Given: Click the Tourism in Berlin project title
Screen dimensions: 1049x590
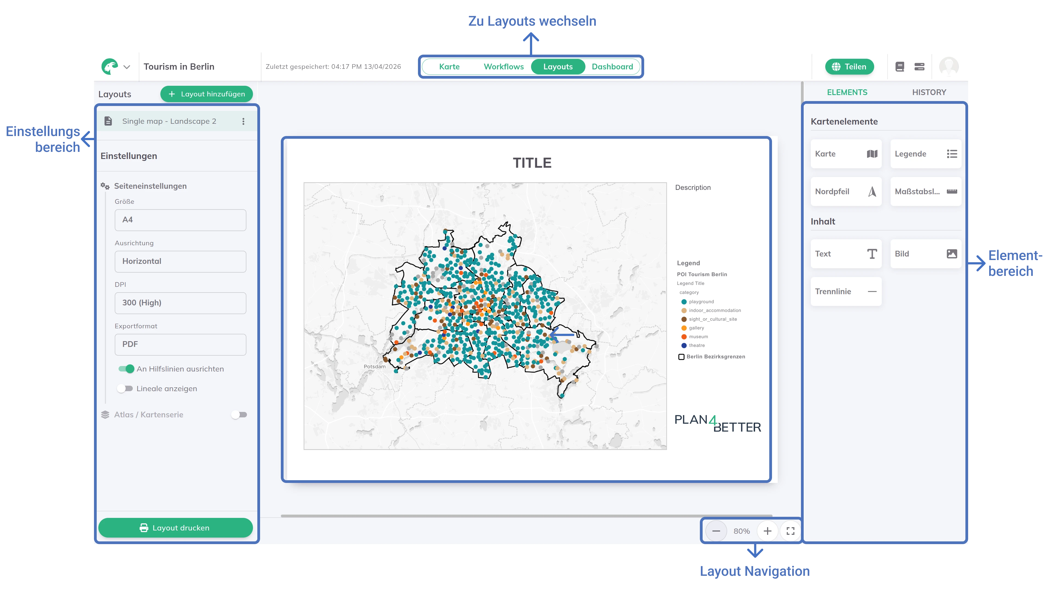Looking at the screenshot, I should [179, 66].
